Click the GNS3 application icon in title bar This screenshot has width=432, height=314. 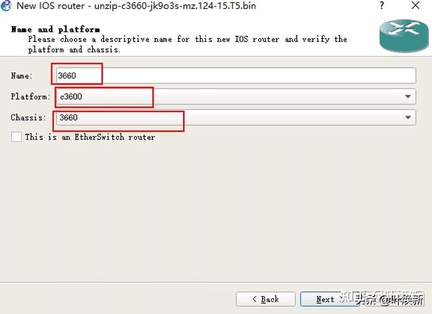[6, 5]
